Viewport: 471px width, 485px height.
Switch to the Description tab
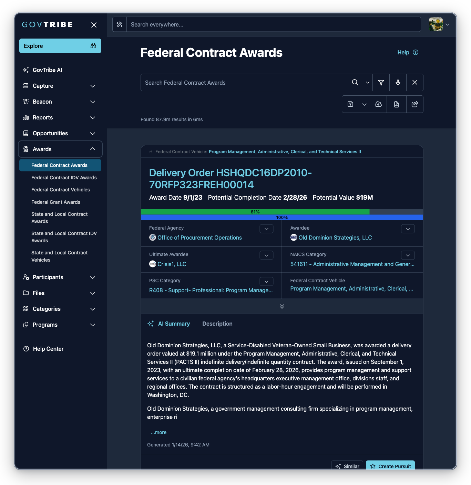217,324
